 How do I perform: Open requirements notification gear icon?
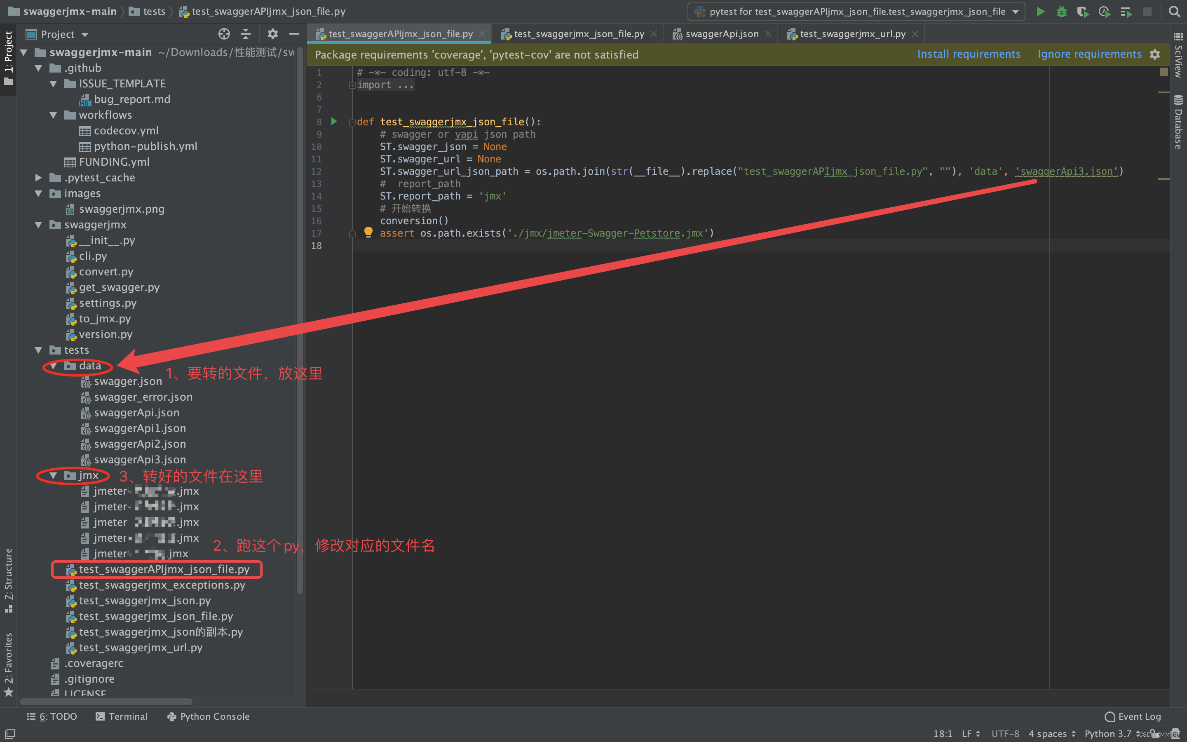pos(1155,54)
